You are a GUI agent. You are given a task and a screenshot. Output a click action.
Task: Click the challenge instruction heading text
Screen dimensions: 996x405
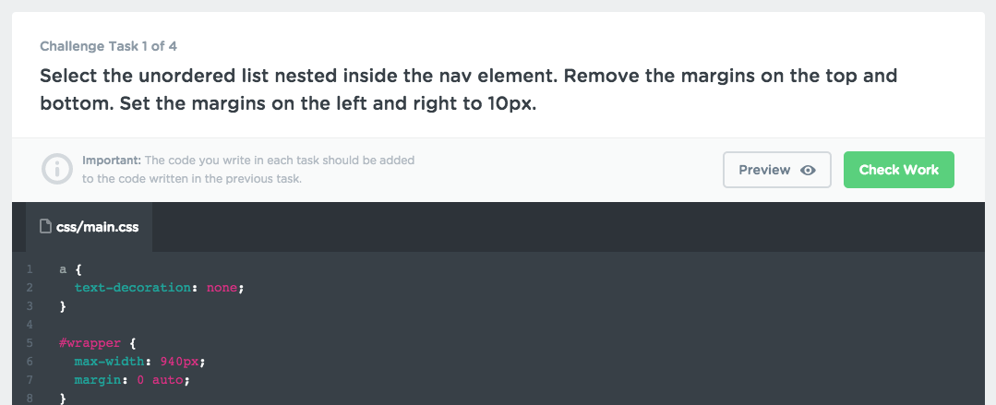[468, 89]
